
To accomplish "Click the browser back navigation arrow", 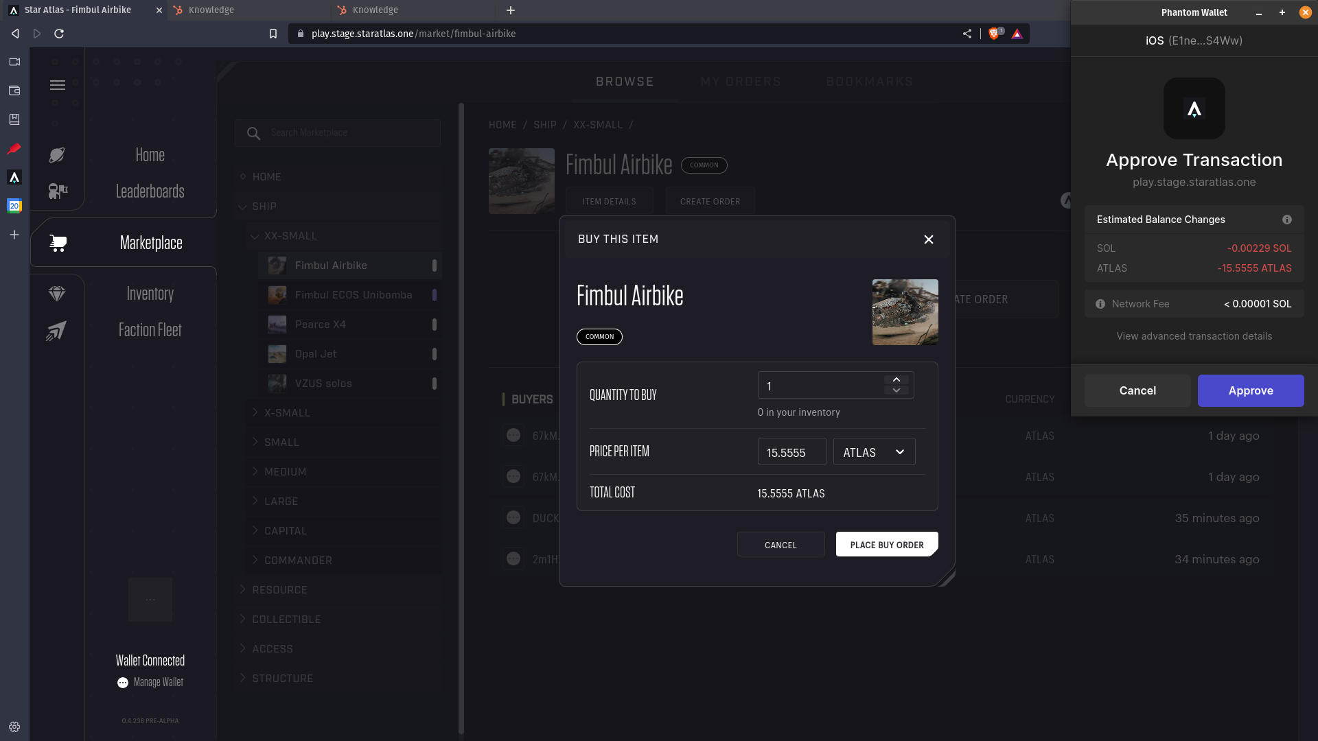I will pyautogui.click(x=15, y=34).
